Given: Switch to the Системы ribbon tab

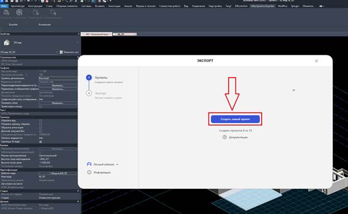Looking at the screenshot, I should click(86, 6).
